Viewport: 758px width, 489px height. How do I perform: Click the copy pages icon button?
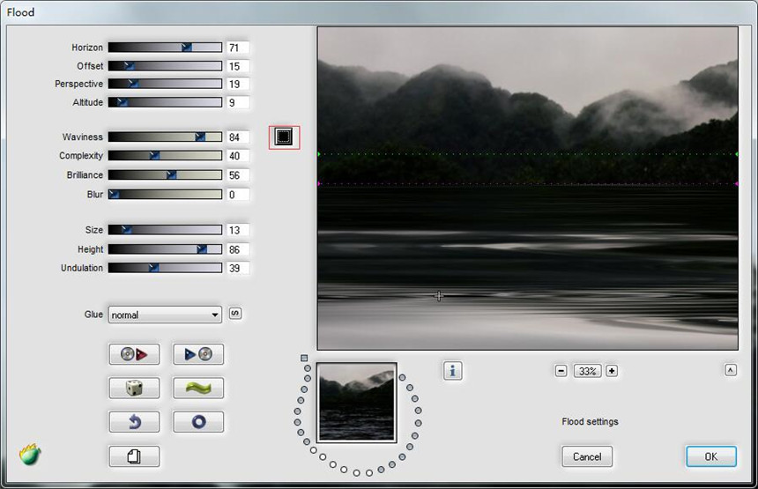point(134,456)
